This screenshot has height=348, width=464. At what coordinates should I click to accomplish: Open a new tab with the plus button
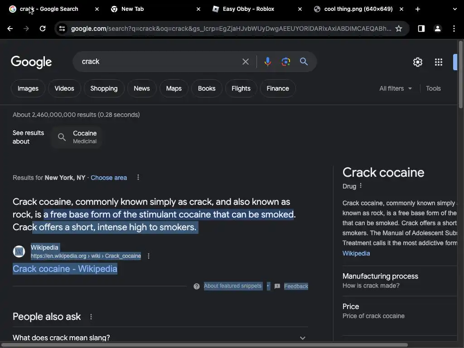[x=417, y=9]
